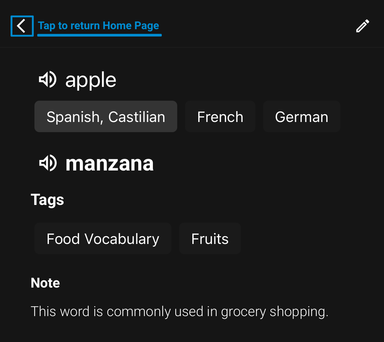Play audio for the word apple
Image resolution: width=384 pixels, height=342 pixels.
click(48, 80)
